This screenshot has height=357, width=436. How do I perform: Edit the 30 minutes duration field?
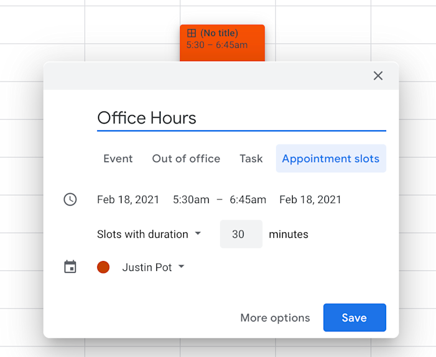pyautogui.click(x=241, y=234)
